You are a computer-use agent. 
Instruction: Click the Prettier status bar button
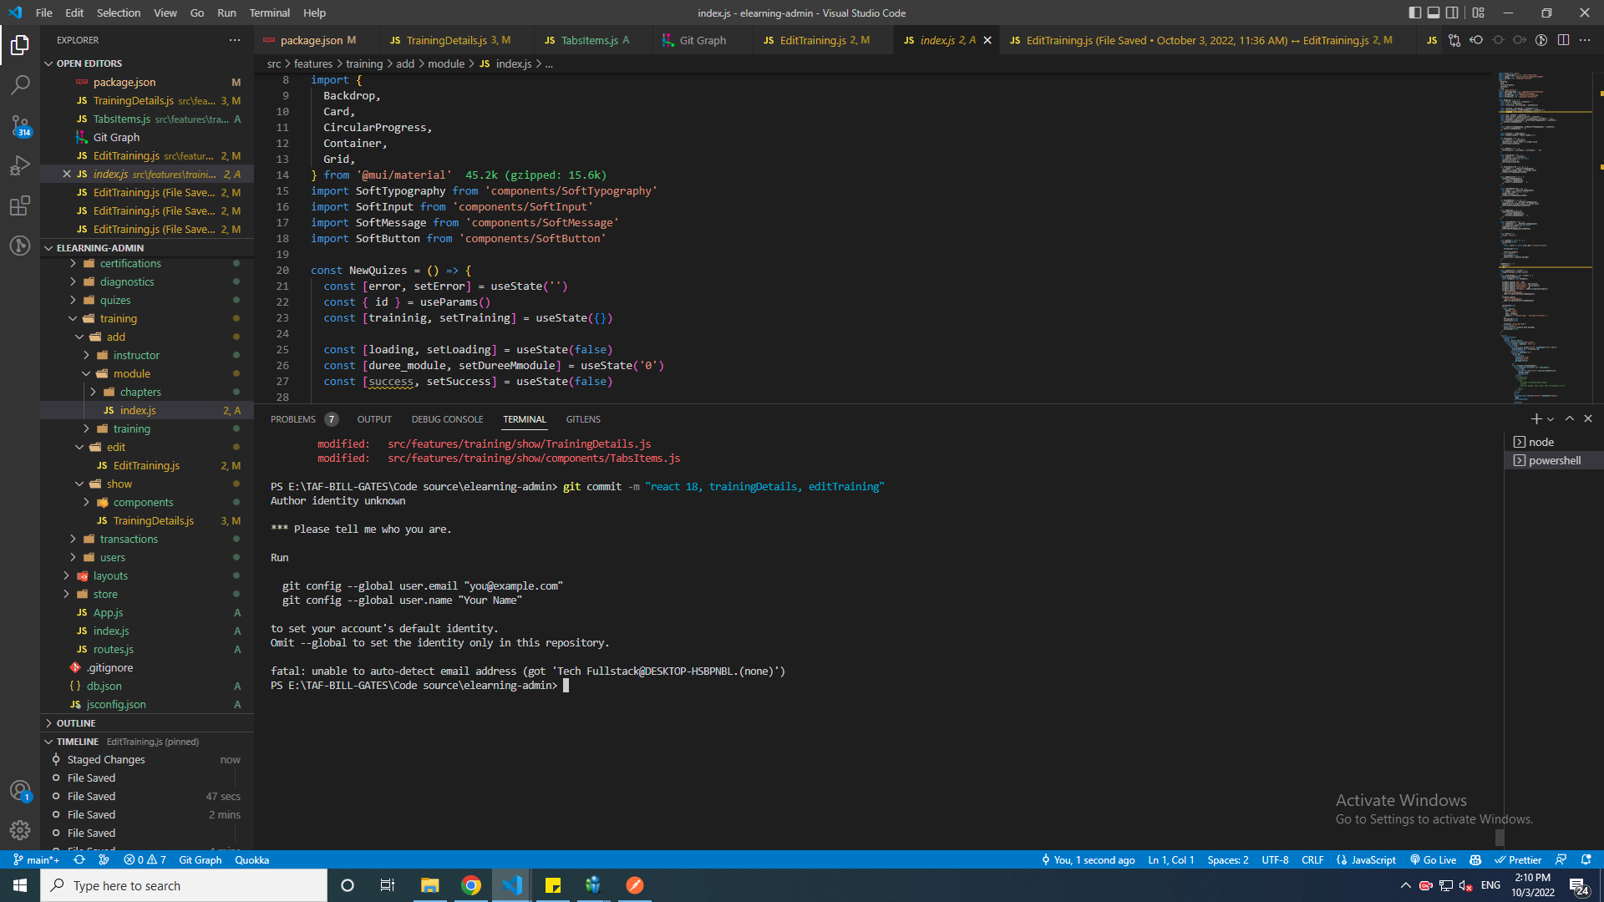point(1518,859)
